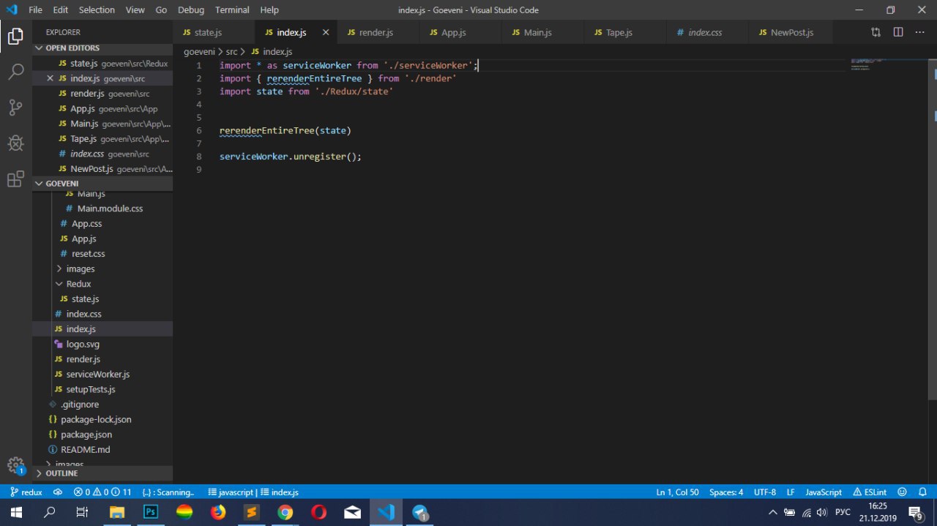Screen dimensions: 937x526
Task: Open the Terminal menu
Action: coord(231,10)
